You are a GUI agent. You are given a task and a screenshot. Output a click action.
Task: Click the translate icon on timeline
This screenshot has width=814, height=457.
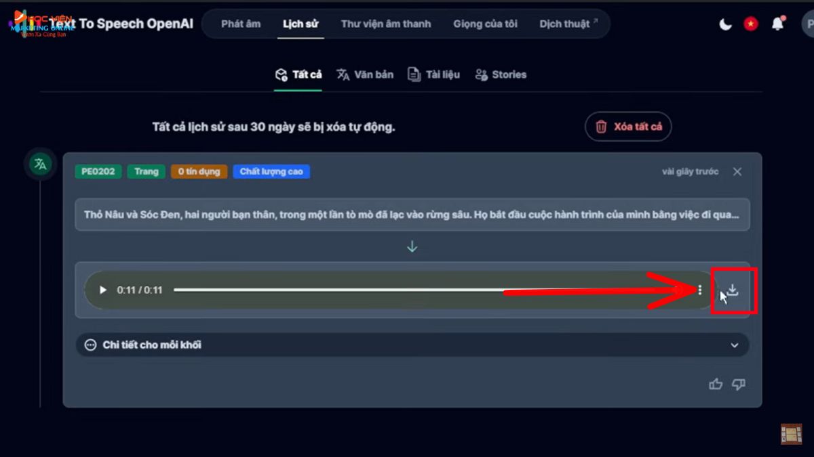click(40, 164)
